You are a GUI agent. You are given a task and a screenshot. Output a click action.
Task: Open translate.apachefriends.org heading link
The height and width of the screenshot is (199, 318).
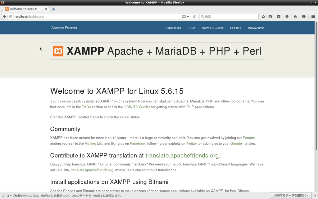(x=182, y=156)
